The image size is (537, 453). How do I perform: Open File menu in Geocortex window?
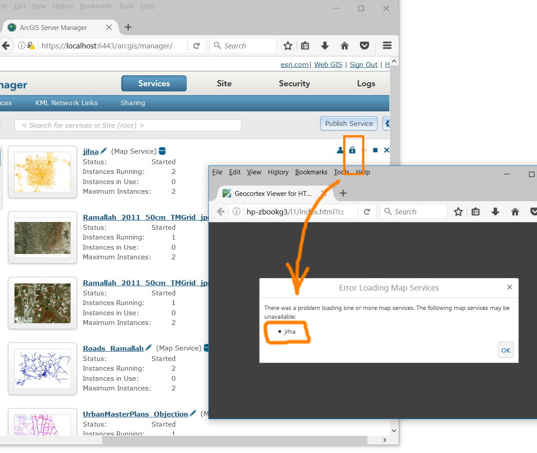[x=217, y=172]
